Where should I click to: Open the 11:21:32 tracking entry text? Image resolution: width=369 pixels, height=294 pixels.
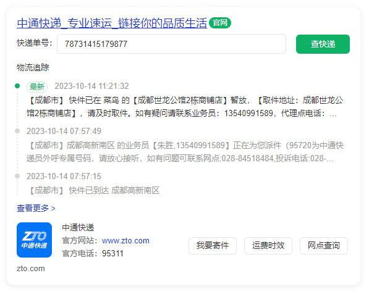(185, 107)
